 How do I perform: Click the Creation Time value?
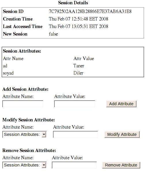[78, 19]
